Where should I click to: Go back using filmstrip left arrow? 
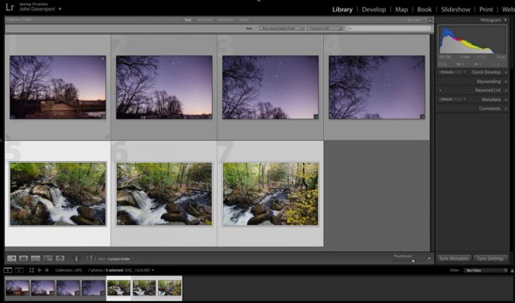39,270
